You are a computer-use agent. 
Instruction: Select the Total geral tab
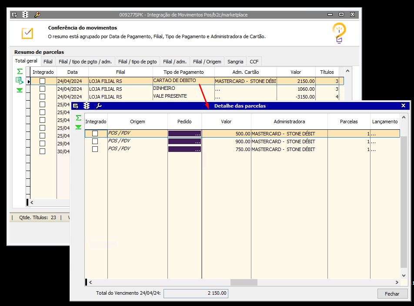(26, 61)
